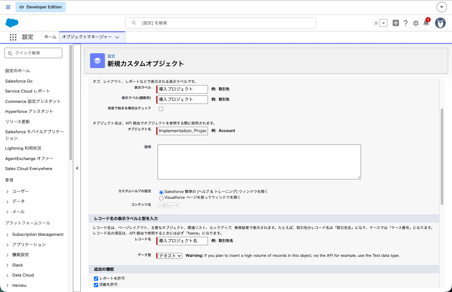Click the Salesforce cloud logo

coord(12,23)
